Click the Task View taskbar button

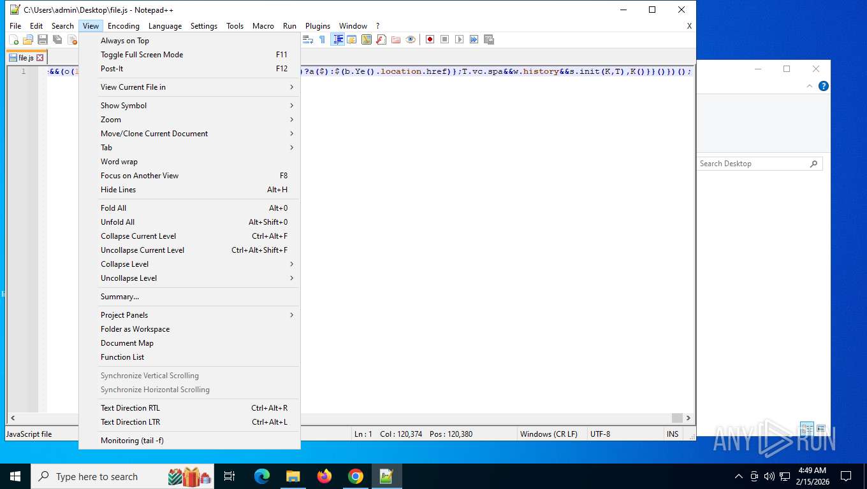pos(229,476)
